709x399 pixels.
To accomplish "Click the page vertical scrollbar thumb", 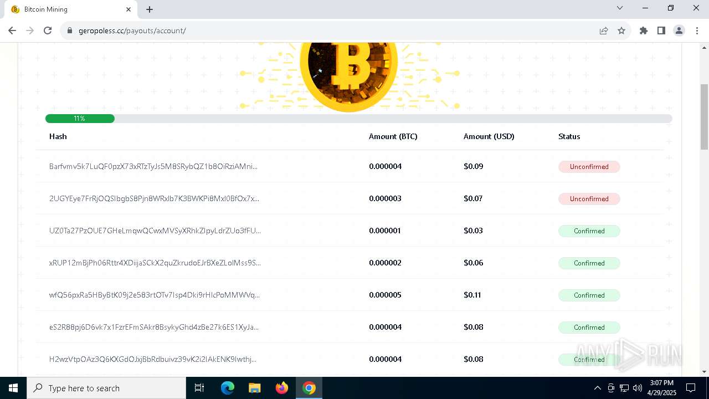I will (x=704, y=116).
